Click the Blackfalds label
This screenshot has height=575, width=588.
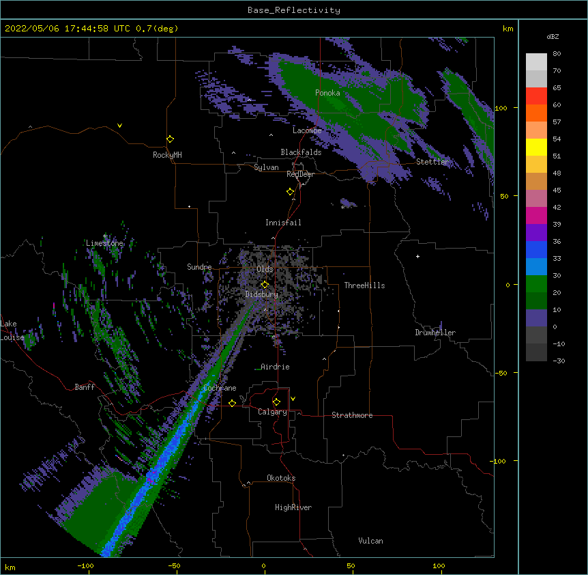(x=301, y=152)
